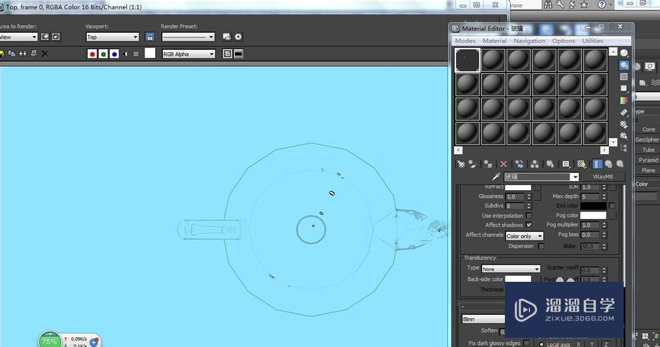Pick material from object with eyedropper

[x=496, y=177]
